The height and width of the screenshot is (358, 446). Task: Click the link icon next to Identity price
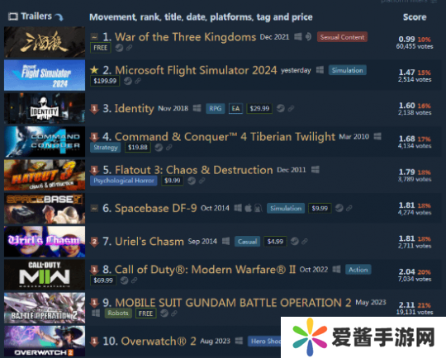tap(291, 108)
